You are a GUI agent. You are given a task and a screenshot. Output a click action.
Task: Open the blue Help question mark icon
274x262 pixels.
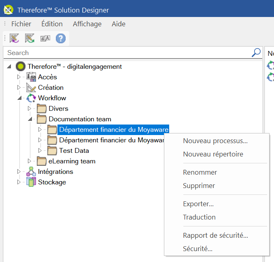pyautogui.click(x=61, y=38)
